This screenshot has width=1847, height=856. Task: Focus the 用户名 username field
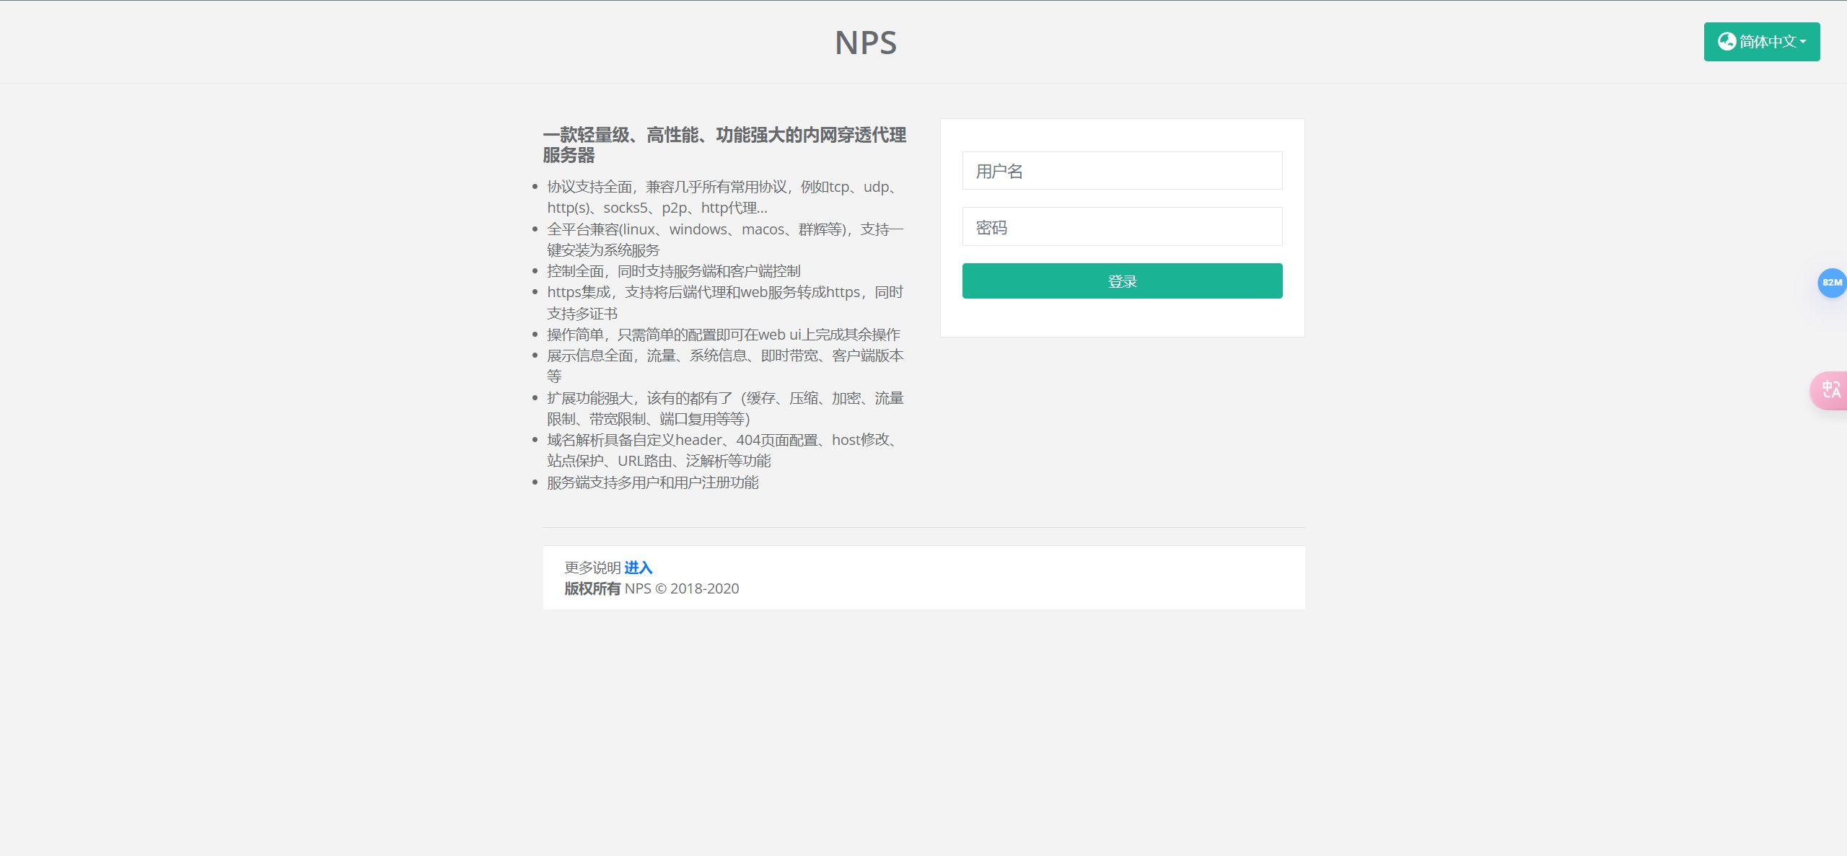[x=1122, y=171]
